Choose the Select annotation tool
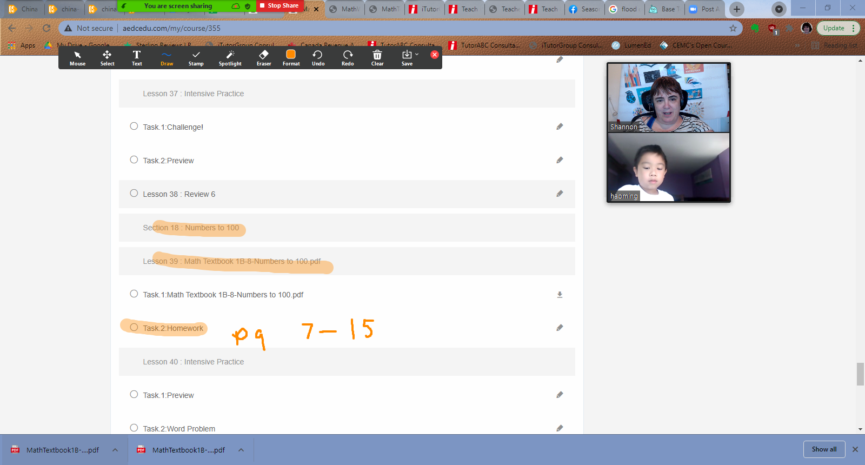The image size is (865, 465). point(107,58)
